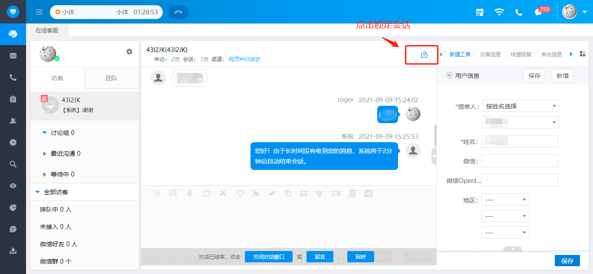Viewport: 593px width, 274px height.
Task: Open the 按姓名选择 dropdown
Action: point(521,106)
